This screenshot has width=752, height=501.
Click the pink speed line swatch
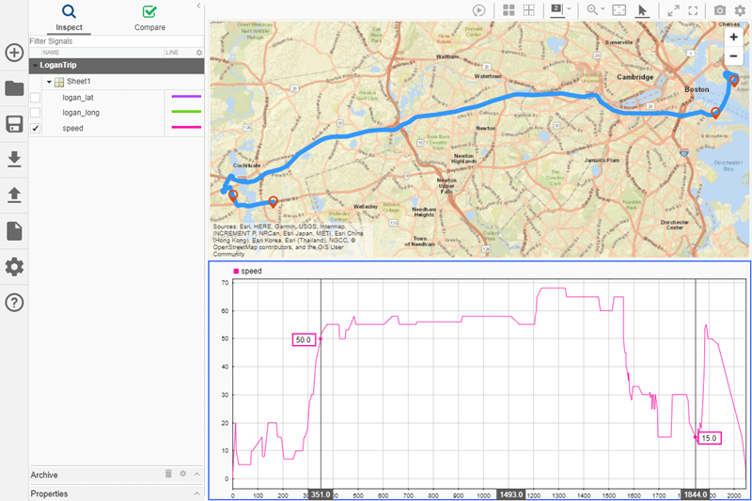tap(186, 127)
